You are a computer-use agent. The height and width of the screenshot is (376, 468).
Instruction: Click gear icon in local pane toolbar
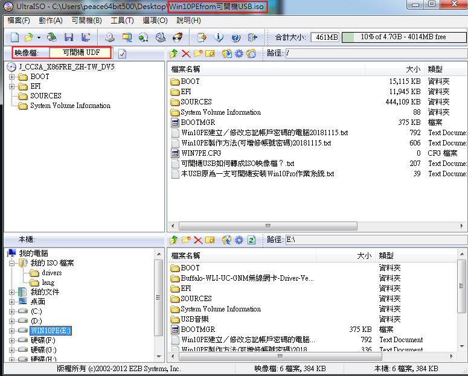pos(239,240)
